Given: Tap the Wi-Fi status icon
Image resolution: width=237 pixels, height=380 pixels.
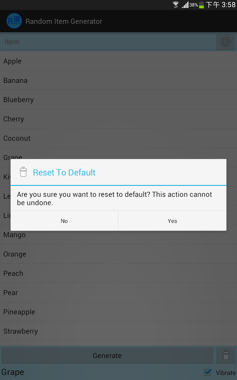Looking at the screenshot, I should [176, 5].
